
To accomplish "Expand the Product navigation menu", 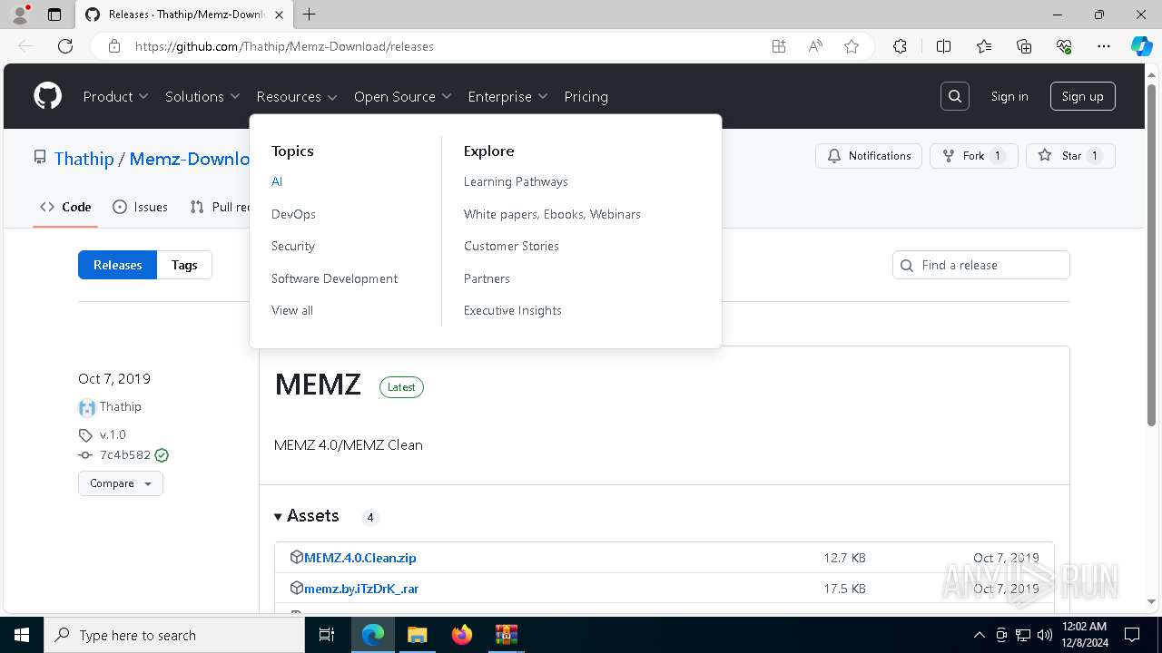I will click(115, 96).
